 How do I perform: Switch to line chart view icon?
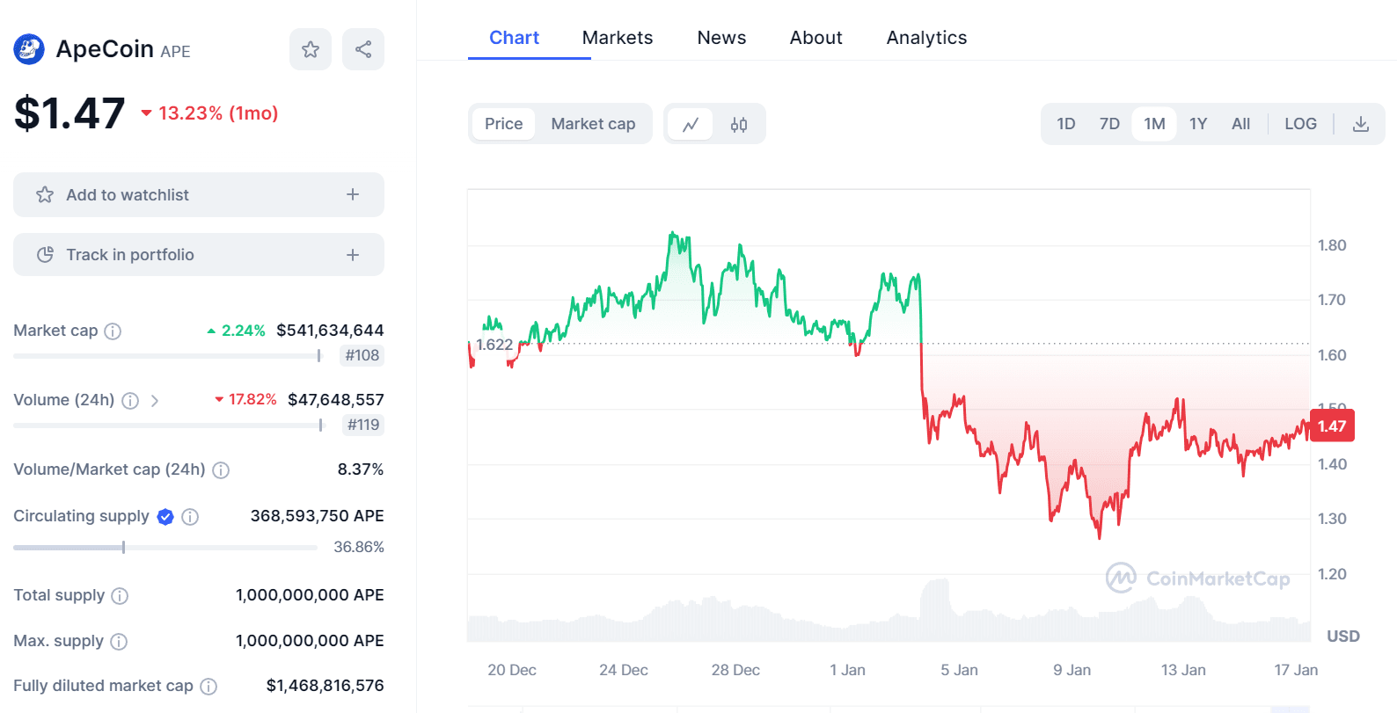tap(691, 124)
